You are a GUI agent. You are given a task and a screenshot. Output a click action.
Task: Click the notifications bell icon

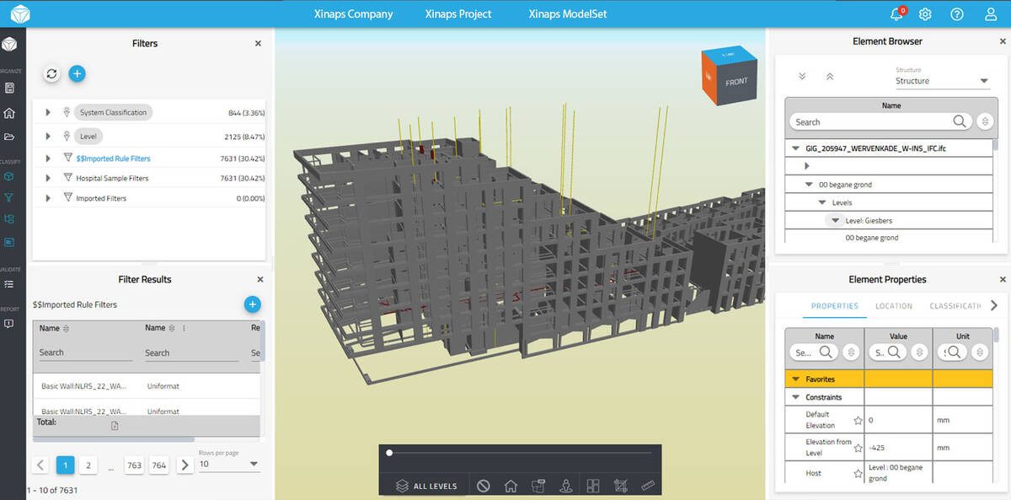pyautogui.click(x=896, y=14)
